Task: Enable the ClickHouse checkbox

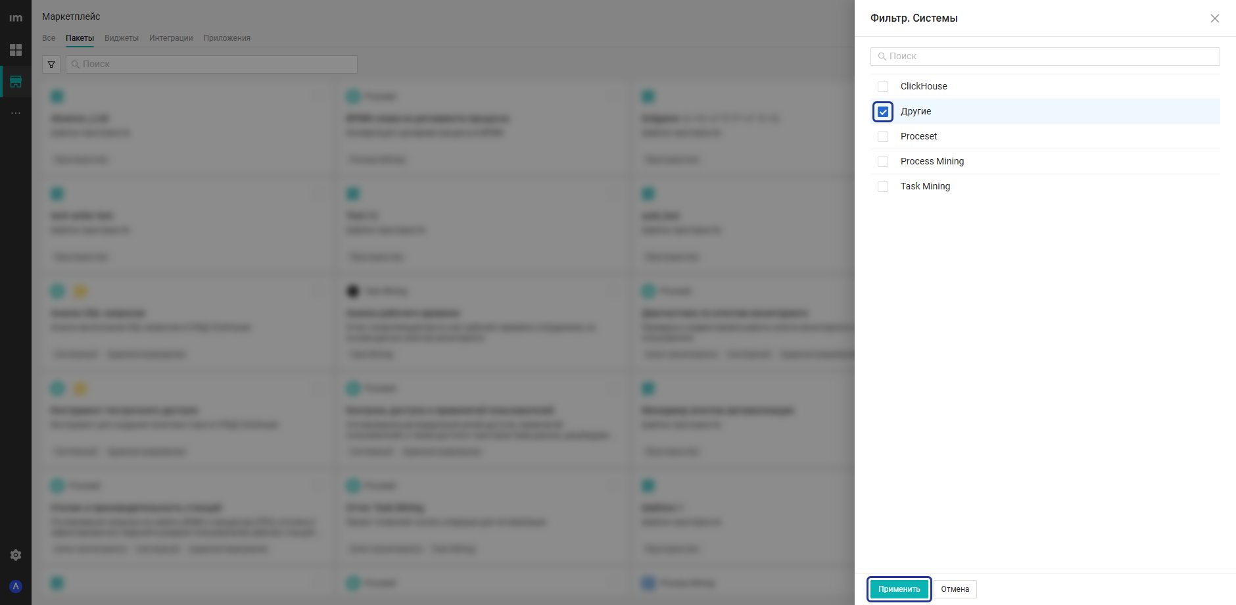Action: click(883, 87)
